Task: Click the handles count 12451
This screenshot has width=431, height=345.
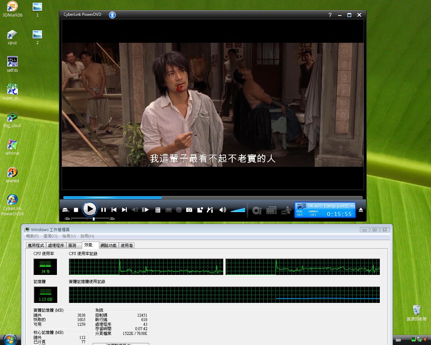Action: tap(142, 315)
